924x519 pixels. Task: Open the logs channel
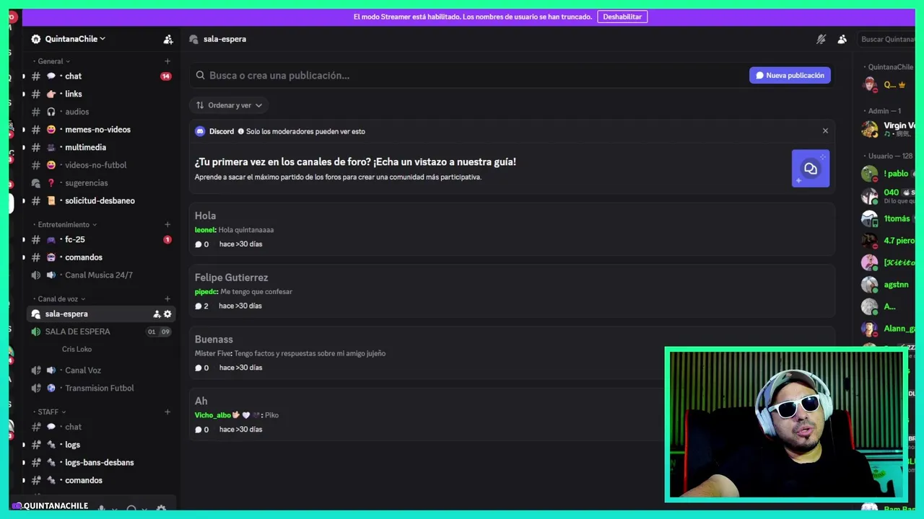click(x=101, y=445)
